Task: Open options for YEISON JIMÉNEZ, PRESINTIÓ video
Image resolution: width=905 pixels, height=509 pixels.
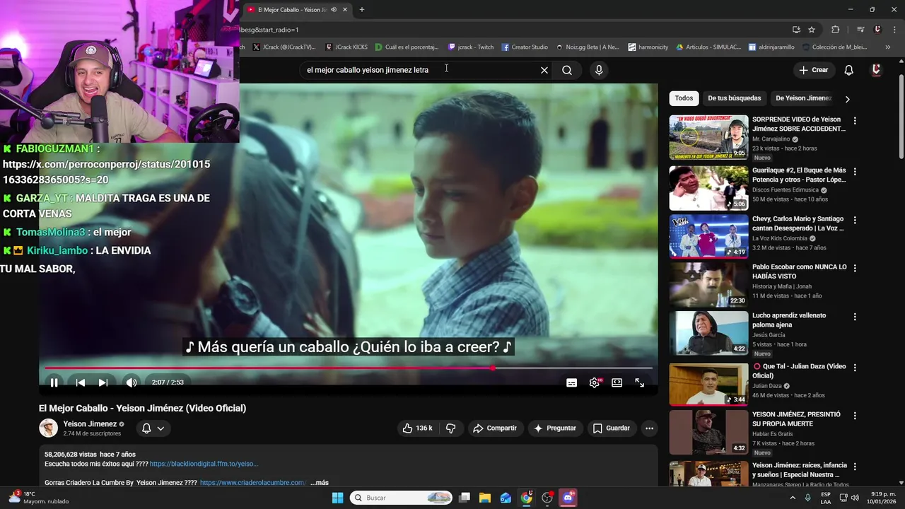Action: (855, 416)
